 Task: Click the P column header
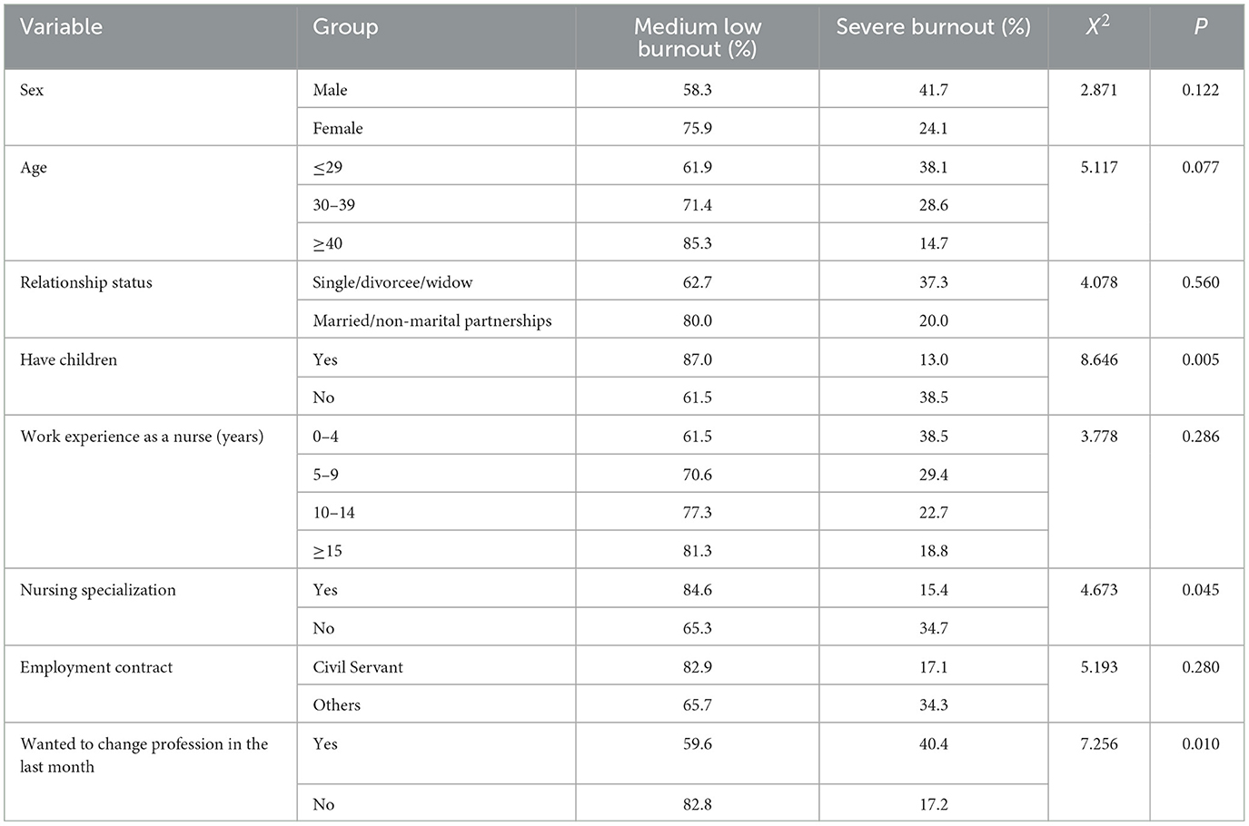1200,27
